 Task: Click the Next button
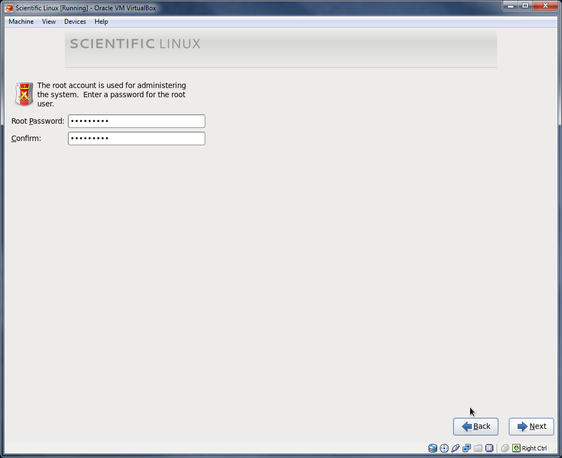pyautogui.click(x=531, y=427)
